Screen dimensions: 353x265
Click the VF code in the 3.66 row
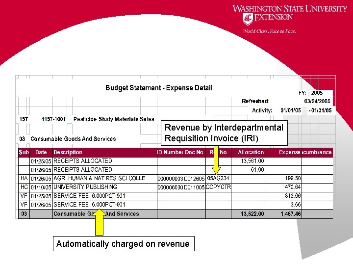click(24, 205)
